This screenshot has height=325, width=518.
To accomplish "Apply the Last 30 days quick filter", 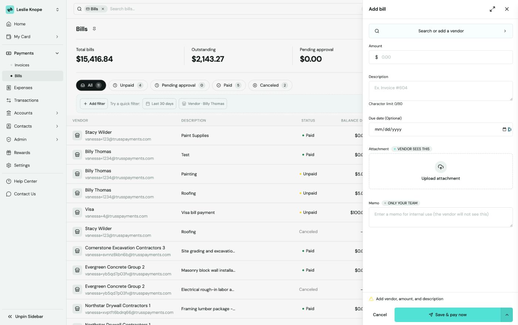I will click(x=159, y=104).
